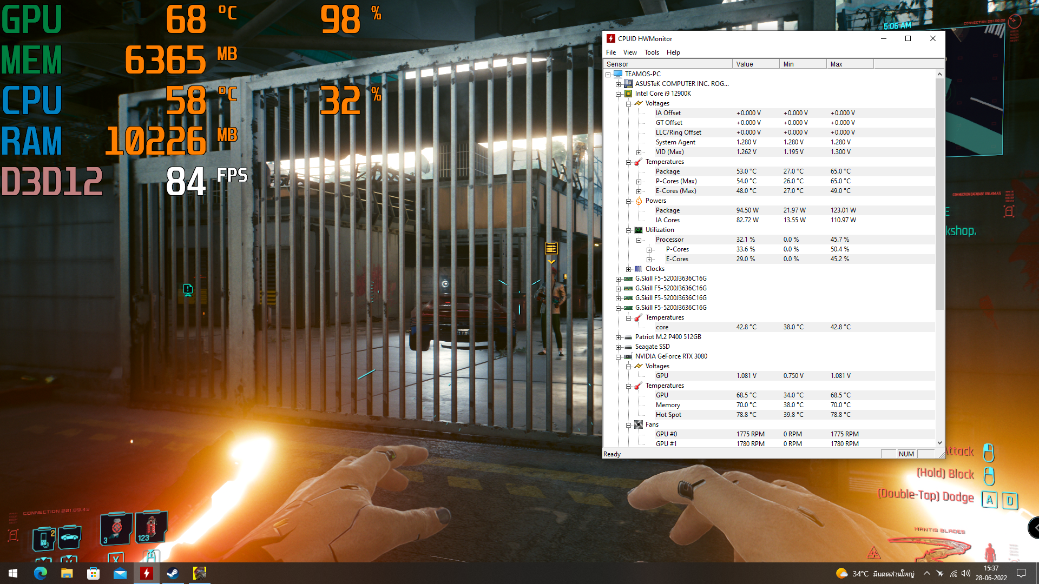
Task: Expand the P-Cores utilization entry
Action: 649,250
